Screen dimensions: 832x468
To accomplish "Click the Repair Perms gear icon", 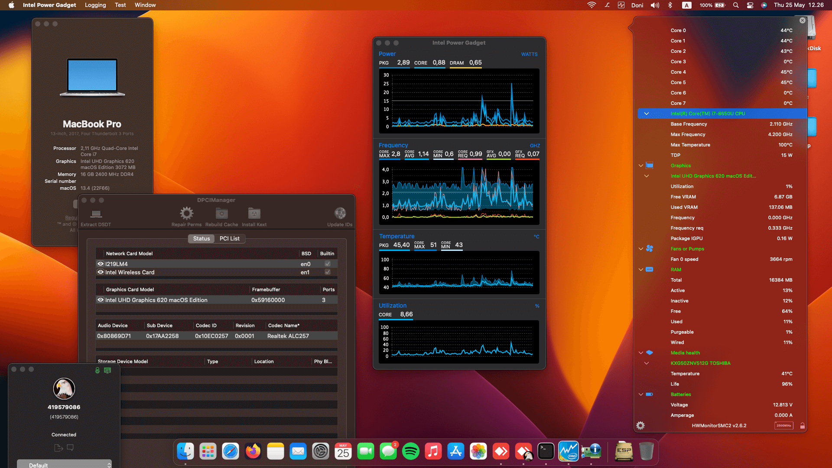I will [x=187, y=213].
